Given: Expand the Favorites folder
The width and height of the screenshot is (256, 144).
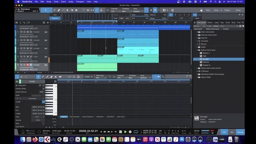Looking at the screenshot, I should [197, 41].
